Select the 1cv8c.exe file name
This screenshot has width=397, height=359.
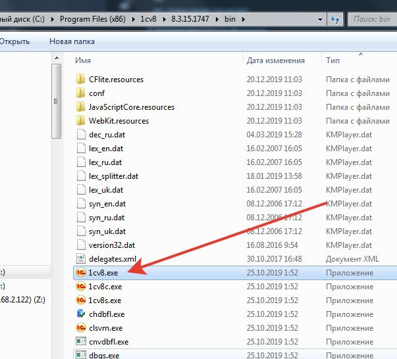pyautogui.click(x=105, y=287)
